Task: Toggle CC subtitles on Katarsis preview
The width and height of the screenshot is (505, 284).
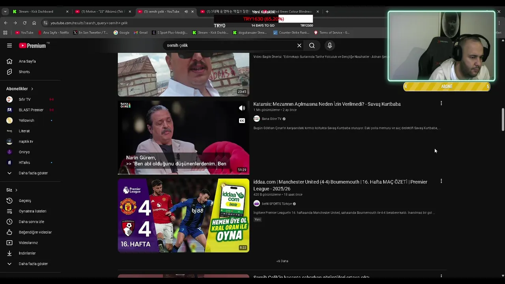Action: click(x=242, y=121)
